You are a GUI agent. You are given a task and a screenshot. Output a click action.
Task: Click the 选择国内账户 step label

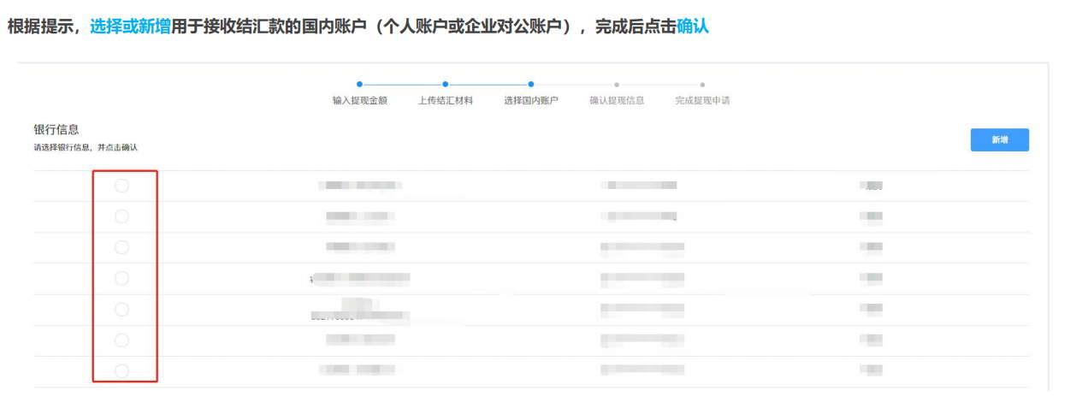point(530,100)
